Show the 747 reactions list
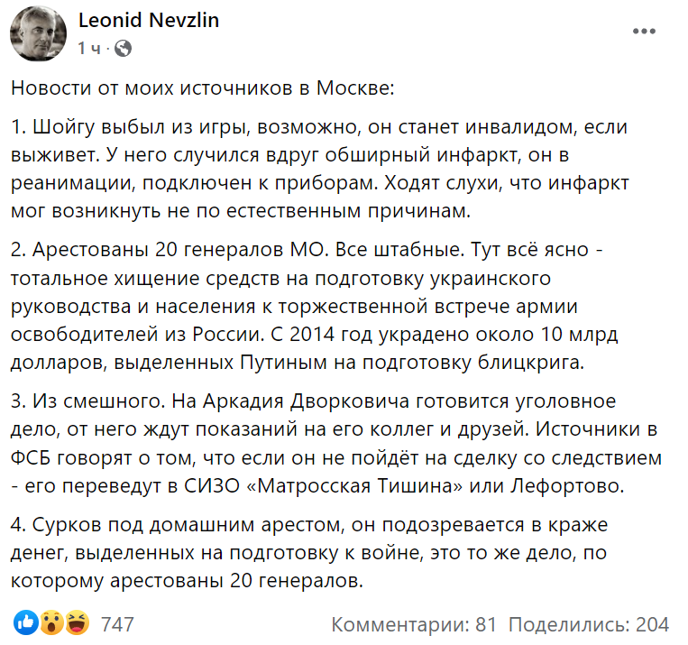This screenshot has height=645, width=688. 117,623
